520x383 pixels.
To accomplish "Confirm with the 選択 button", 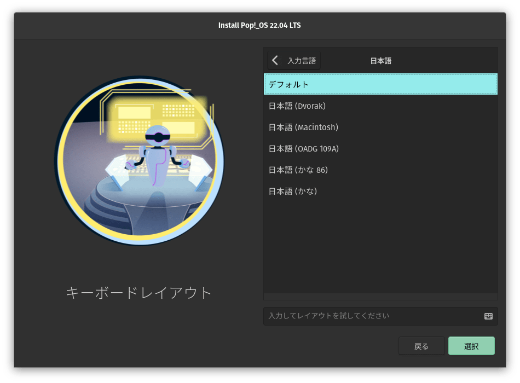I will (471, 346).
